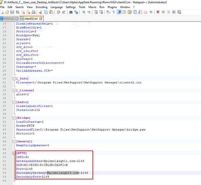Click the Stop Recording macro icon

[x=163, y=12]
